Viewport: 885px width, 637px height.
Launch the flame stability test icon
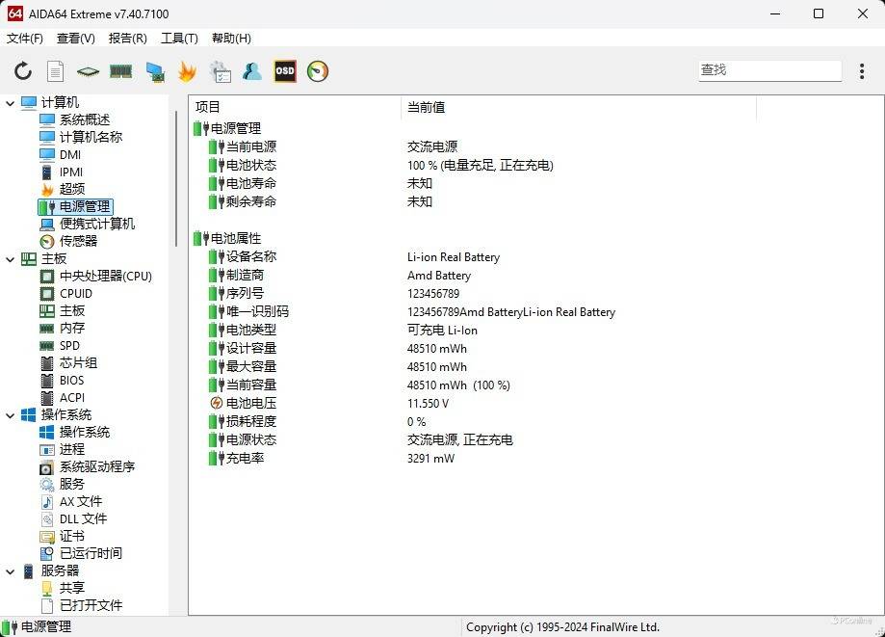coord(187,71)
